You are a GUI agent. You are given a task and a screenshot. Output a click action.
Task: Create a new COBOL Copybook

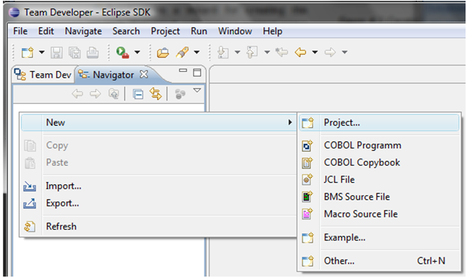click(x=379, y=163)
